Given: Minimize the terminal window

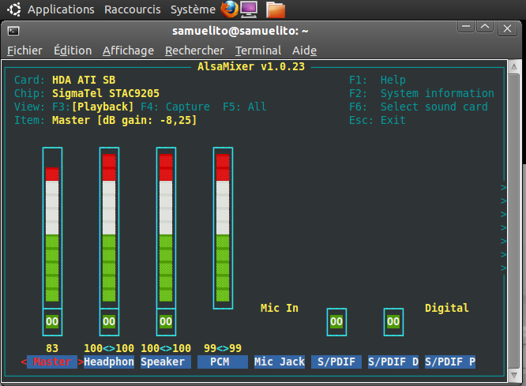Looking at the screenshot, I should point(466,28).
